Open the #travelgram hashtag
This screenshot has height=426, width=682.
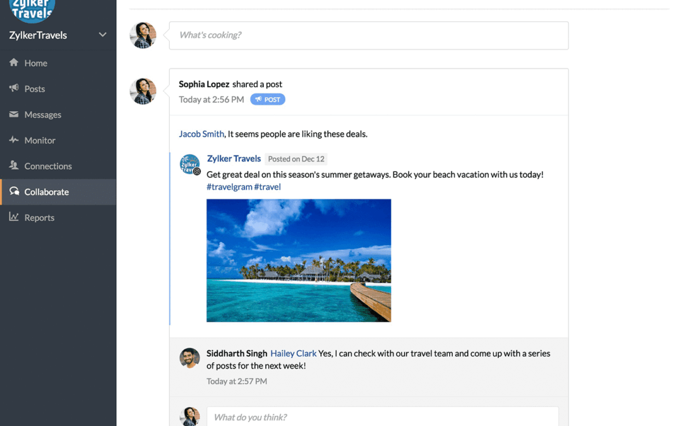tap(229, 187)
